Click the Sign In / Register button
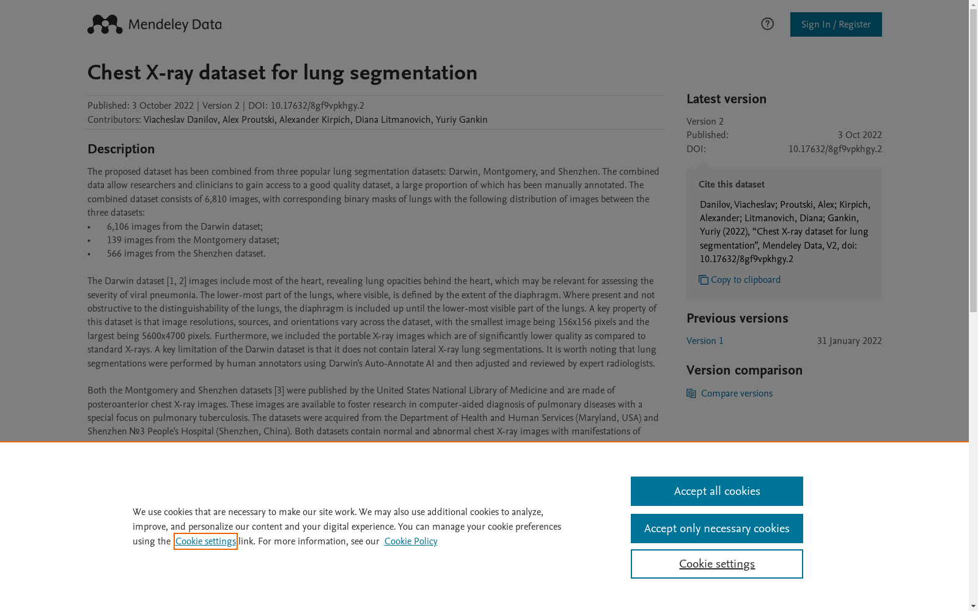The width and height of the screenshot is (978, 611). (836, 24)
